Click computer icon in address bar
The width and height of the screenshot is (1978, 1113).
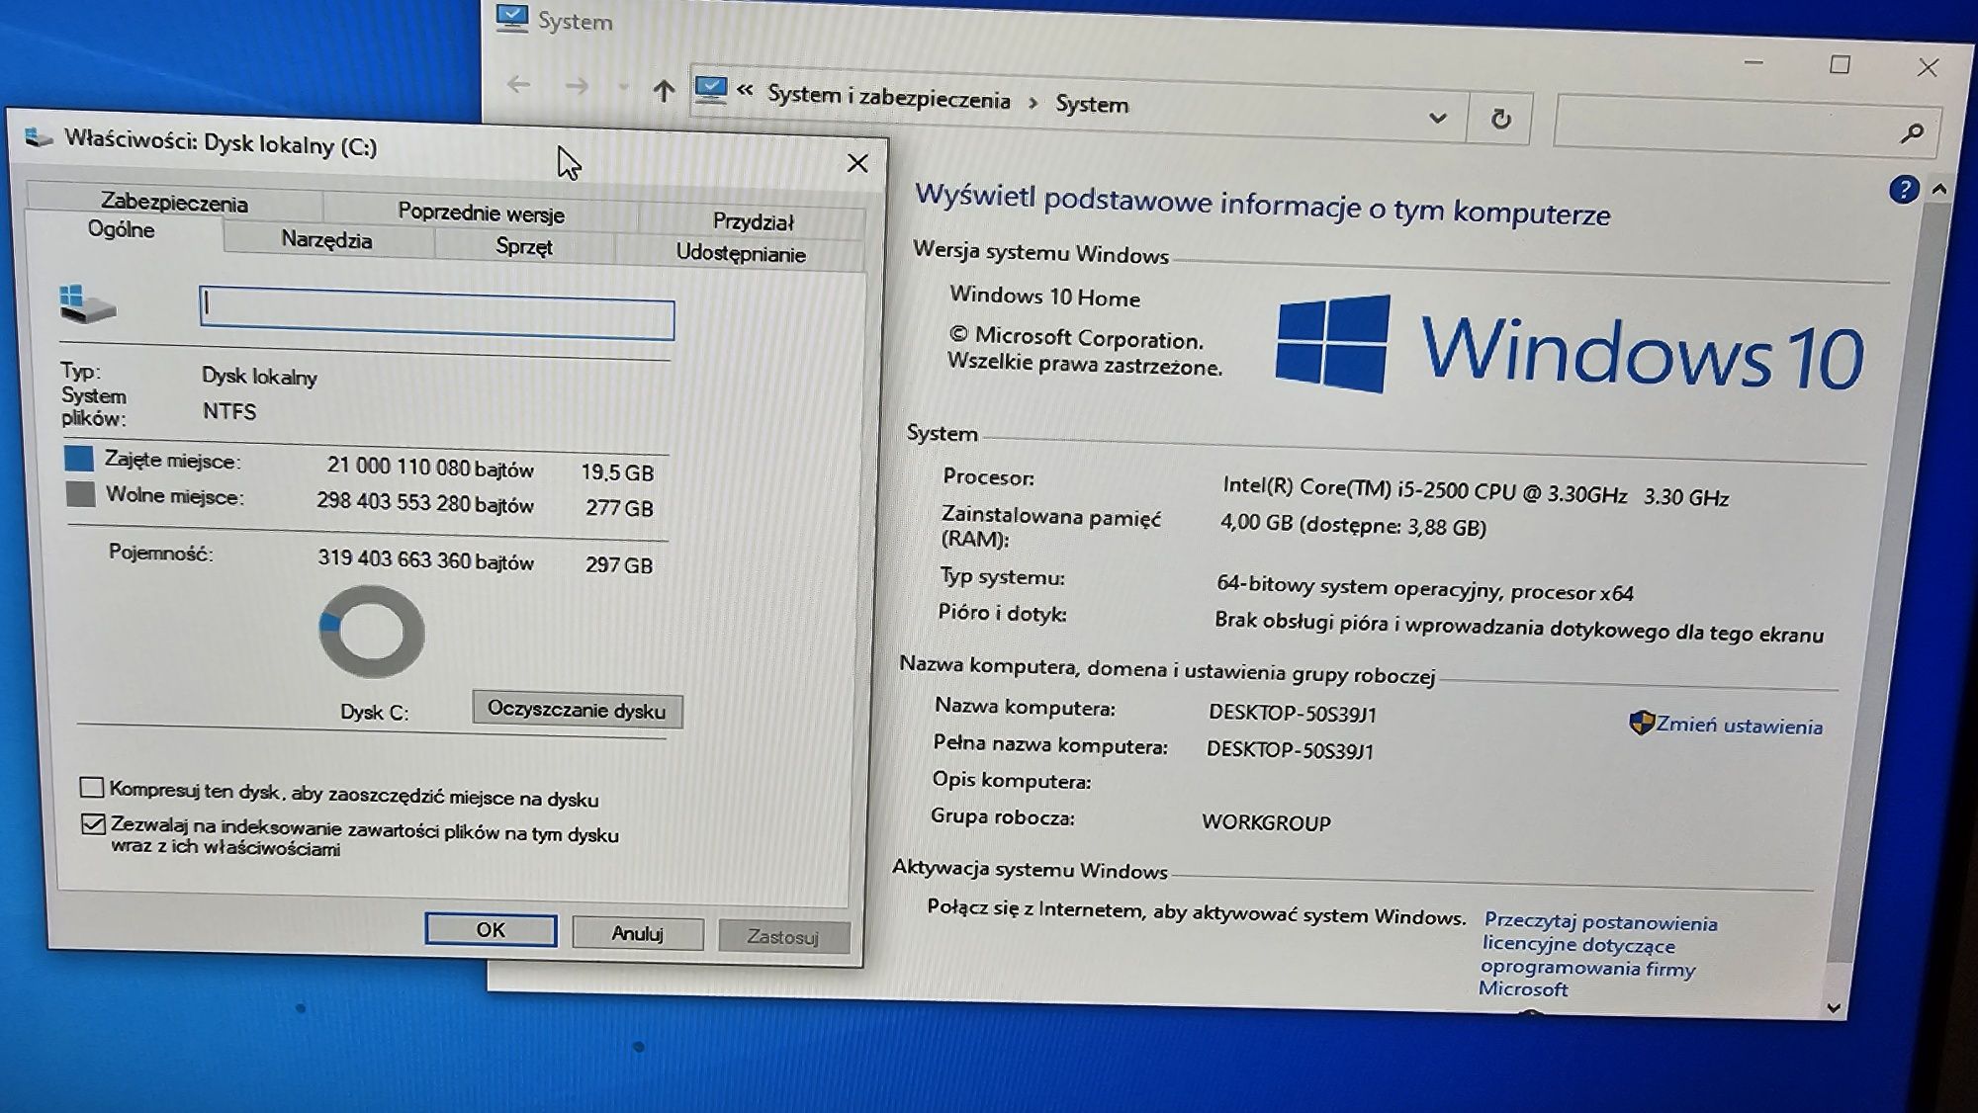pos(710,90)
